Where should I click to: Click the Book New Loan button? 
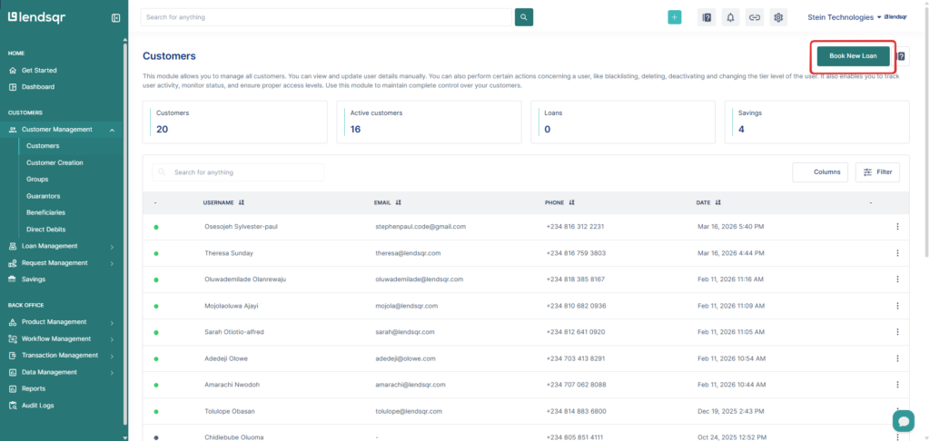(x=853, y=56)
